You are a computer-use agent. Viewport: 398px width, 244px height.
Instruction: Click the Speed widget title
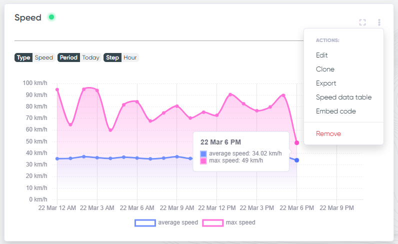(x=28, y=17)
